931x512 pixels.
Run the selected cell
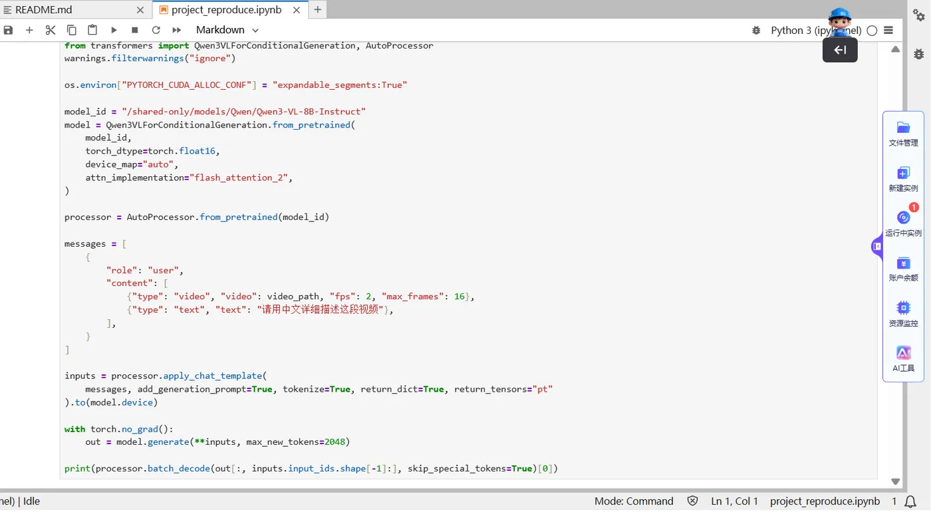[114, 30]
